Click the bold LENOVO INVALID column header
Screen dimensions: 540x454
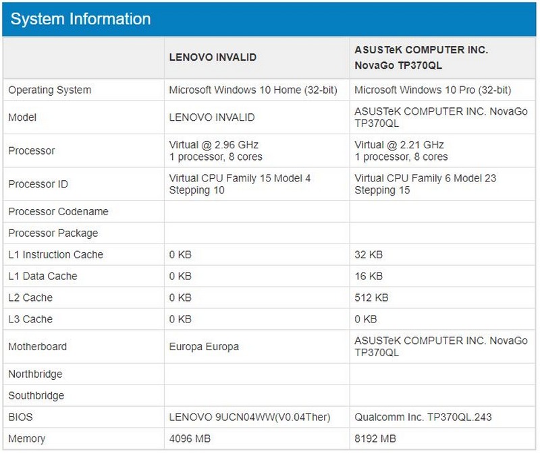[x=213, y=57]
